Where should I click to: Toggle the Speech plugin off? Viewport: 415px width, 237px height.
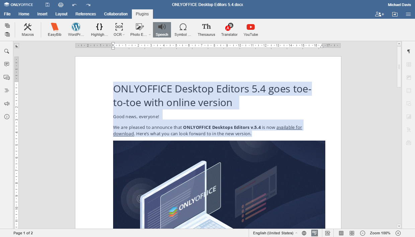162,30
